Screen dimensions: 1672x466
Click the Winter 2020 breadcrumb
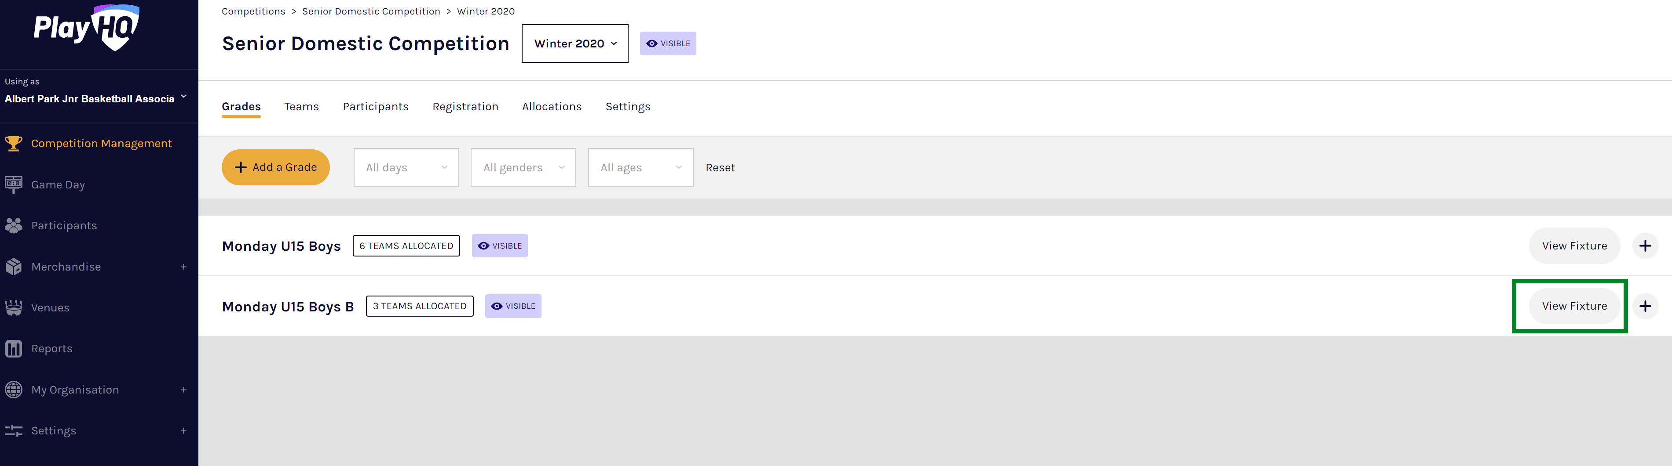click(486, 11)
